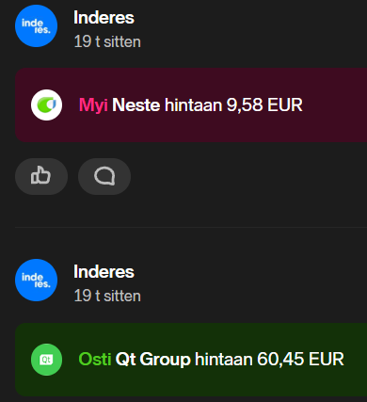Click the timestamp on the Qt Group post
This screenshot has height=402, width=367.
point(107,296)
